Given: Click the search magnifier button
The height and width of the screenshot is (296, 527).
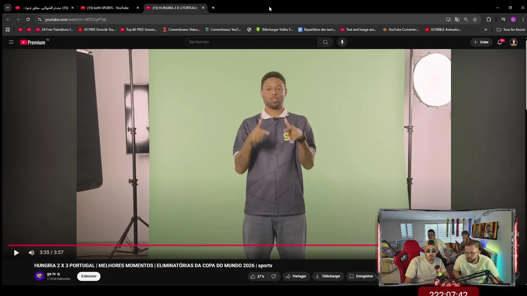Looking at the screenshot, I should pos(325,42).
